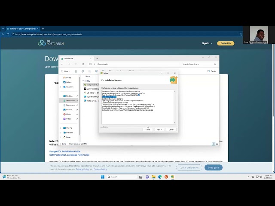Viewport: 275px width, 206px height.
Task: Select the node-v24 installer file
Action: [92, 101]
